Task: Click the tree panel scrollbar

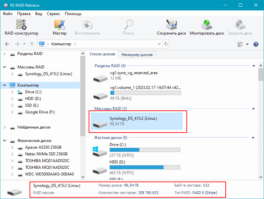Action: tap(83, 96)
